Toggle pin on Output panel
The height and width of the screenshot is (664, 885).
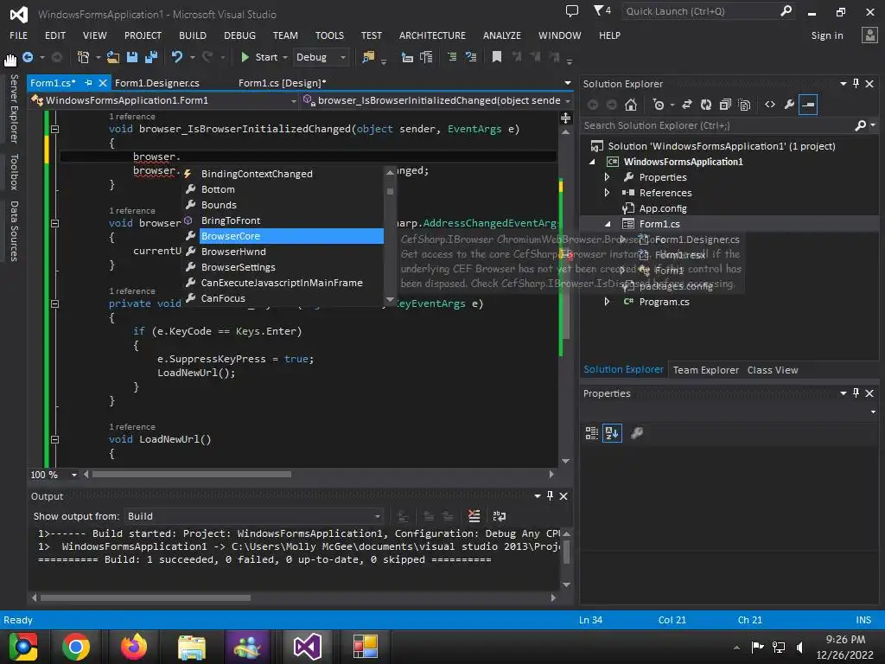pyautogui.click(x=550, y=495)
